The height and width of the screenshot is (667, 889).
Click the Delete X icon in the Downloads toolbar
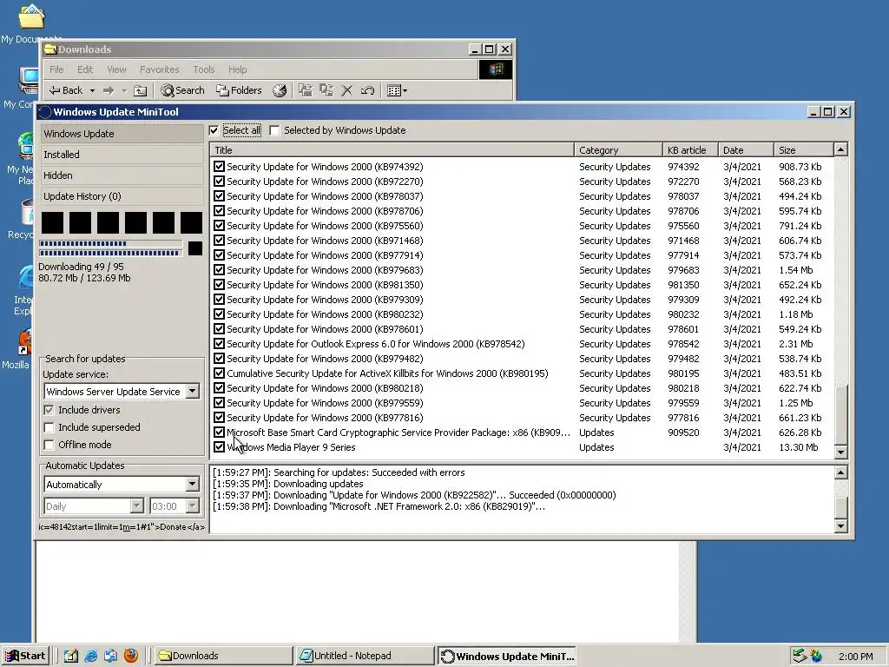[347, 90]
